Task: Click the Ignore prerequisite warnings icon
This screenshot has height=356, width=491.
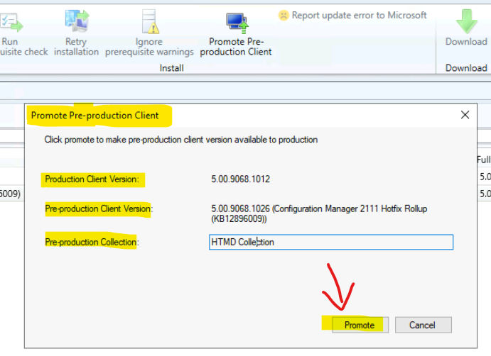Action: (150, 21)
